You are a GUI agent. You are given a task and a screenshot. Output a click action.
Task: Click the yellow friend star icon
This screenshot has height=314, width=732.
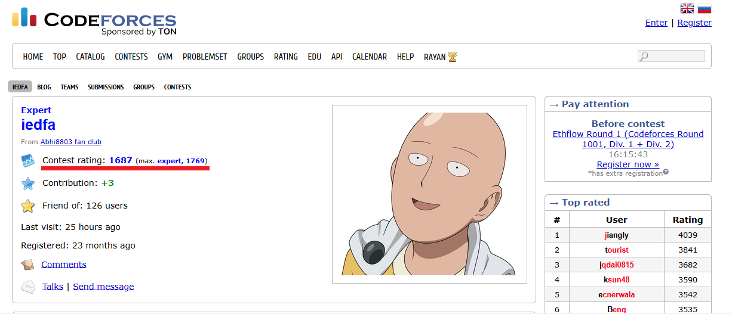pos(28,206)
